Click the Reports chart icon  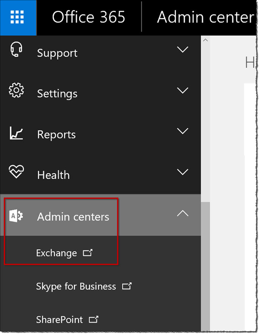(x=16, y=133)
